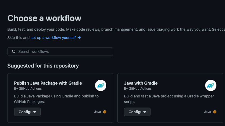225x126 pixels.
Task: Click Java language dot on Java with Gradle card
Action: 215,112
